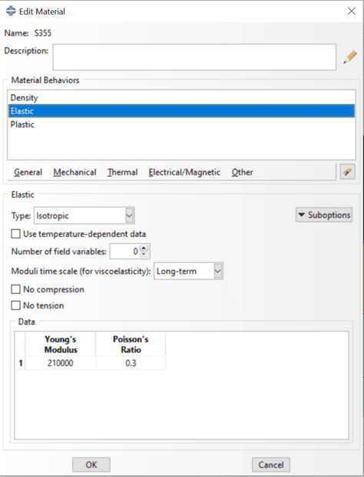This screenshot has width=364, height=477.
Task: Open the Moduli time scale dropdown
Action: click(188, 271)
